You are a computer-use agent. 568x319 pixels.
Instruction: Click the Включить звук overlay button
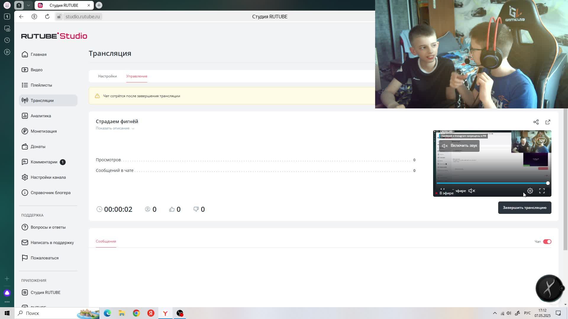point(459,146)
